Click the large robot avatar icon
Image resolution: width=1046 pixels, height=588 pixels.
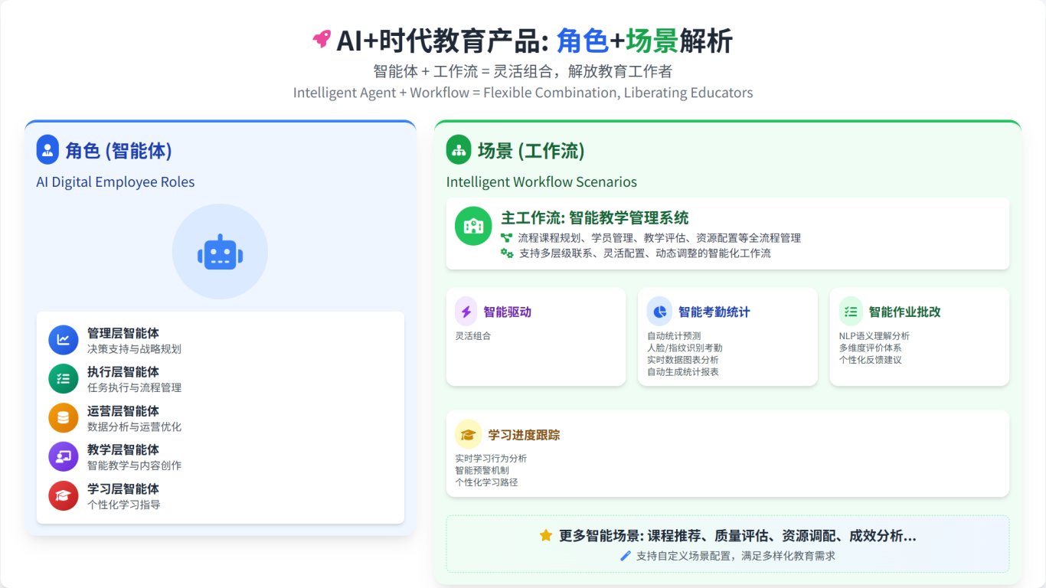(220, 252)
